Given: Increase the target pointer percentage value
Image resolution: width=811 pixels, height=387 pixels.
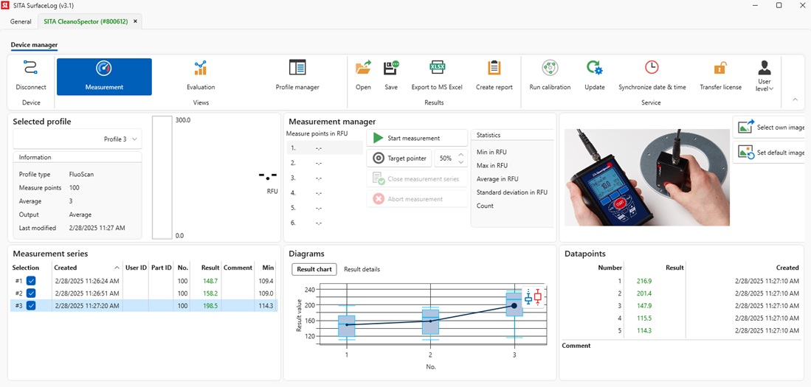Looking at the screenshot, I should click(461, 155).
